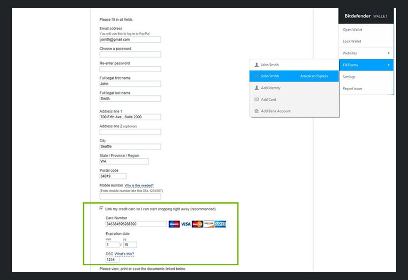Click the 'Enter mobile number like this' hint
Viewport: 408px width, 280px height.
click(131, 191)
